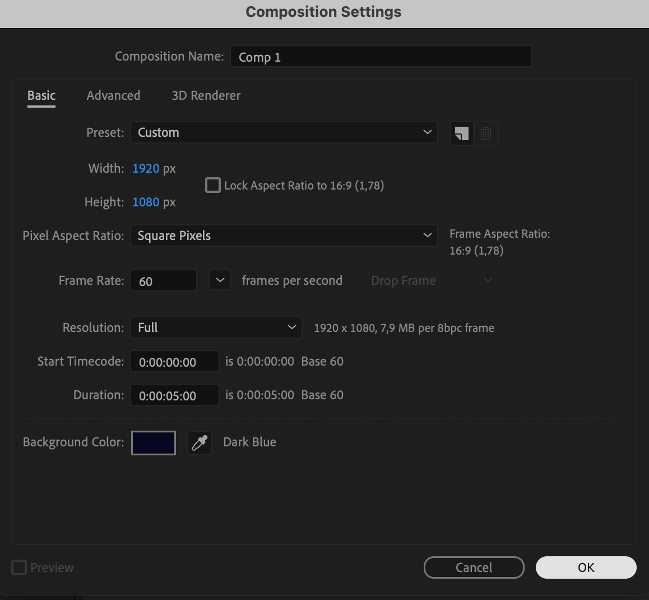The image size is (649, 600).
Task: Click the save preset icon
Action: point(461,133)
